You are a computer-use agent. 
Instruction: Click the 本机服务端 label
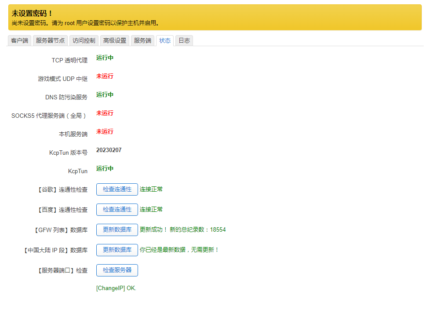(x=73, y=134)
